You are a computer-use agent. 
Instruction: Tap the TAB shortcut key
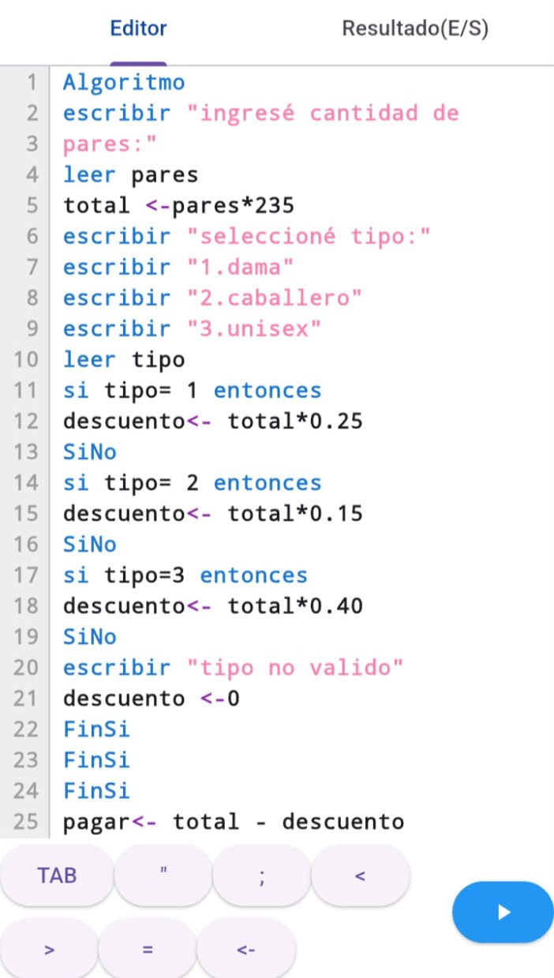[x=57, y=875]
